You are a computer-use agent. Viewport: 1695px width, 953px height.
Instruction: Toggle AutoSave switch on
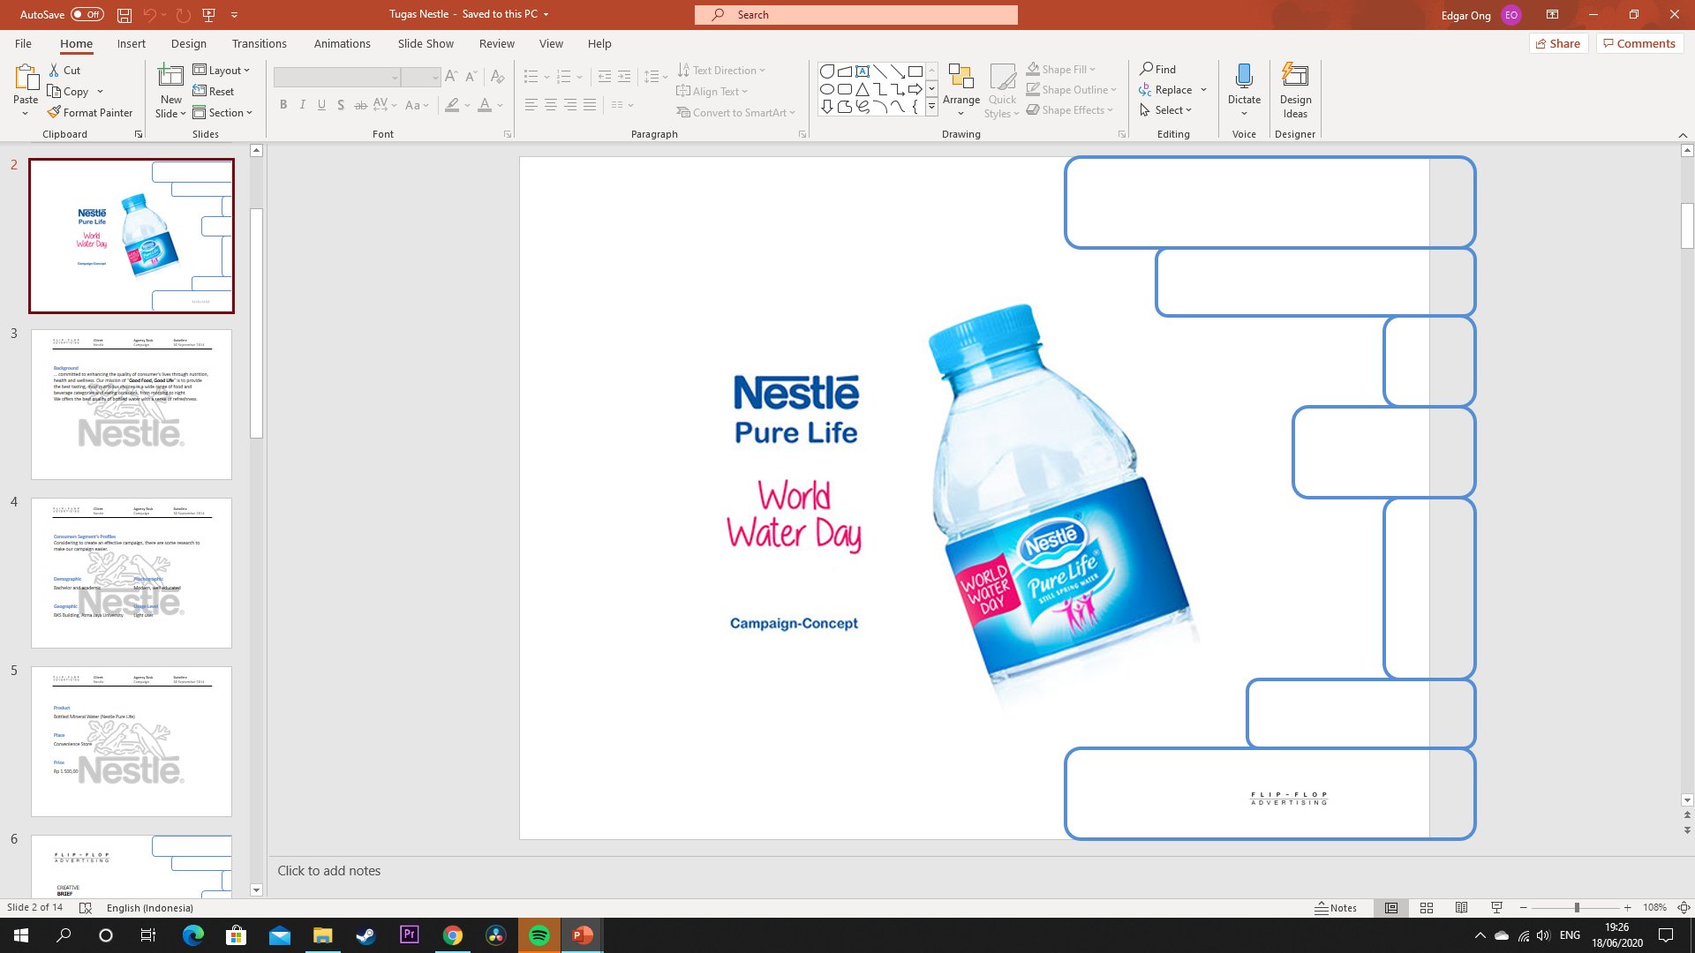[87, 15]
